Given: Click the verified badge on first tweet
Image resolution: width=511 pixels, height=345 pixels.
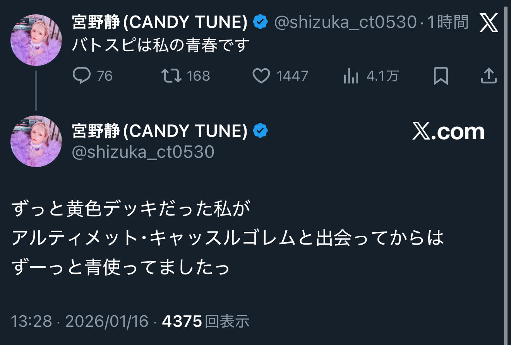Looking at the screenshot, I should tap(261, 23).
